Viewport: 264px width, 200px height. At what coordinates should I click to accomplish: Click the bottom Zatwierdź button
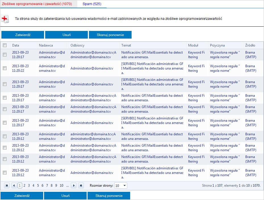click(22, 196)
